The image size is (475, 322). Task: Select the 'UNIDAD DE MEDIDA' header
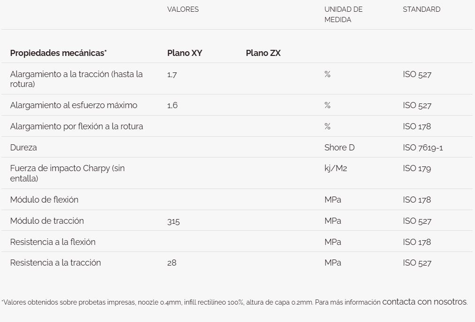pyautogui.click(x=343, y=14)
